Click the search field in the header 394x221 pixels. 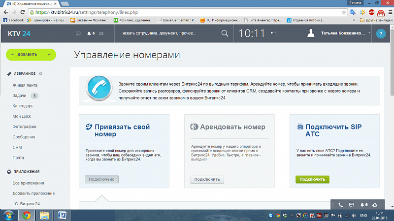coord(165,33)
